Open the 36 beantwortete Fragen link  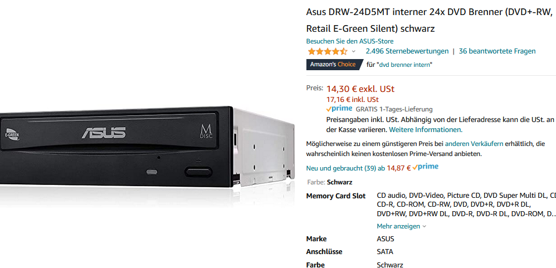click(x=497, y=51)
